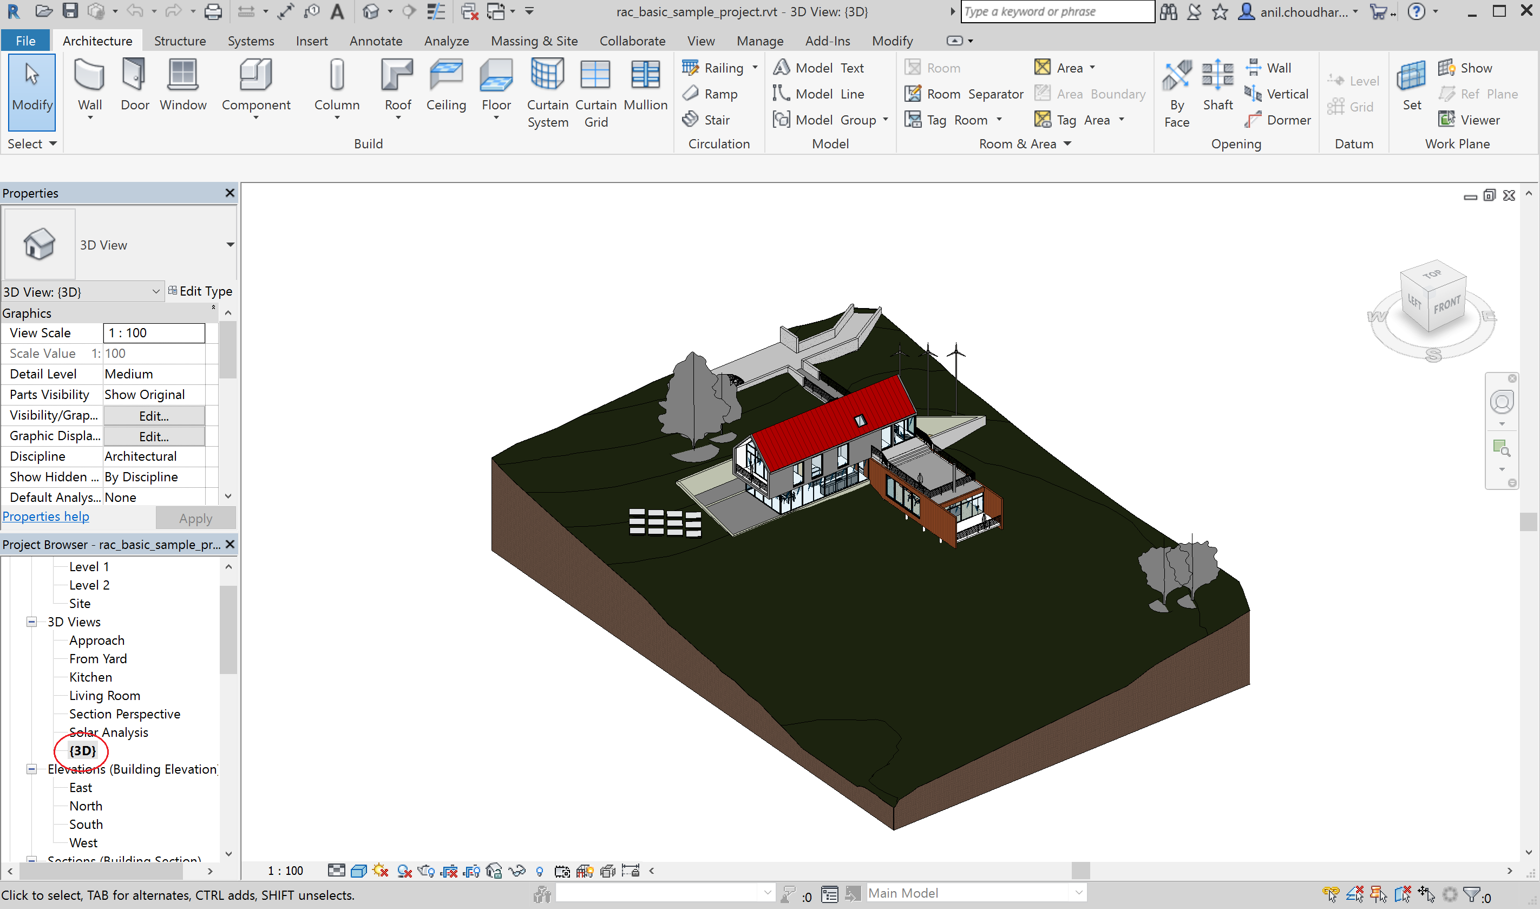Click the Temporary Hide/Isolate sunglasses icon
1540x909 pixels.
[517, 871]
